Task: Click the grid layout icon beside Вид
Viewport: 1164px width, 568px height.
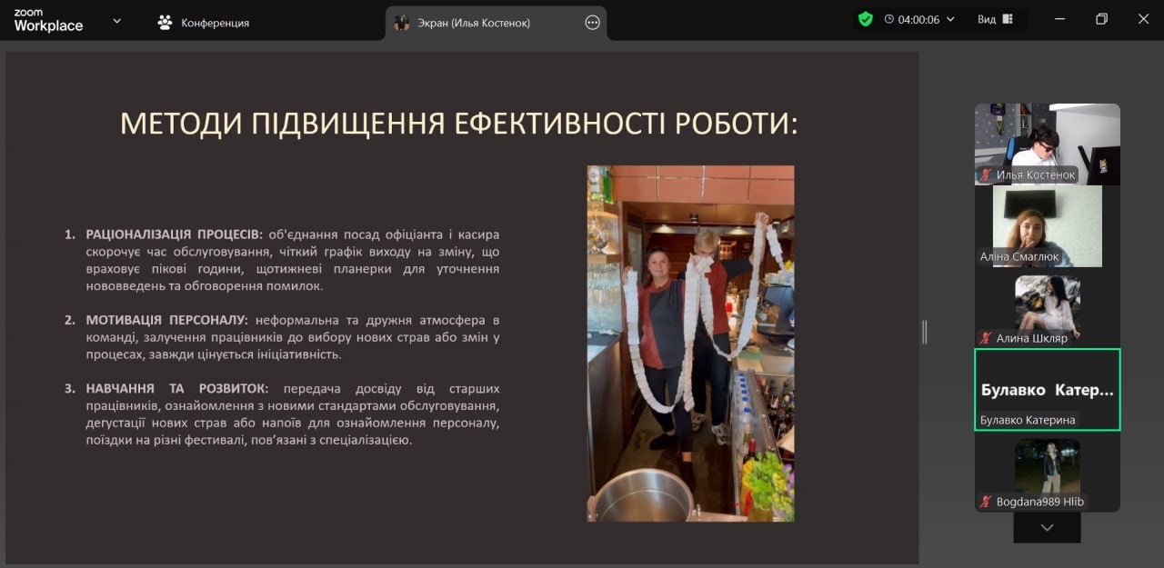Action: (1007, 19)
